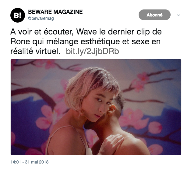Click the bold BEWARE MAGAZINE account title
The width and height of the screenshot is (191, 169).
click(55, 12)
